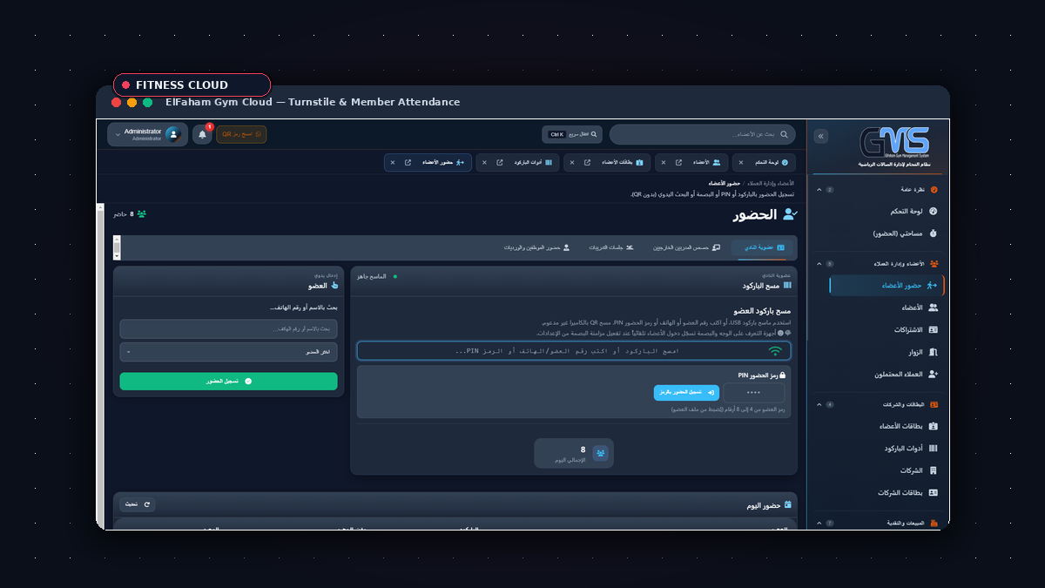Open the Administrator account dropdown

147,134
